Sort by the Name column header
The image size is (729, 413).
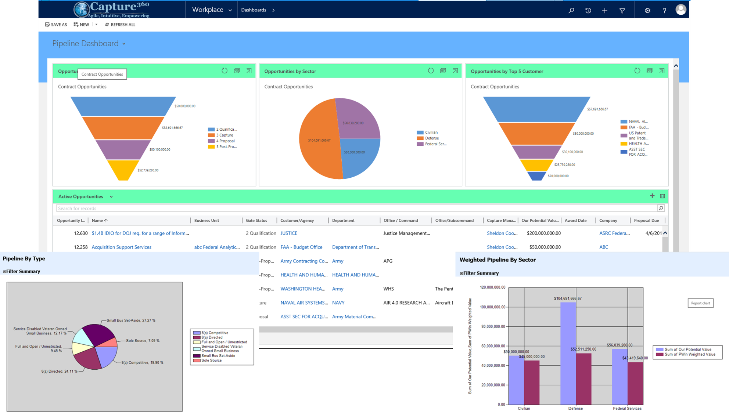click(99, 220)
